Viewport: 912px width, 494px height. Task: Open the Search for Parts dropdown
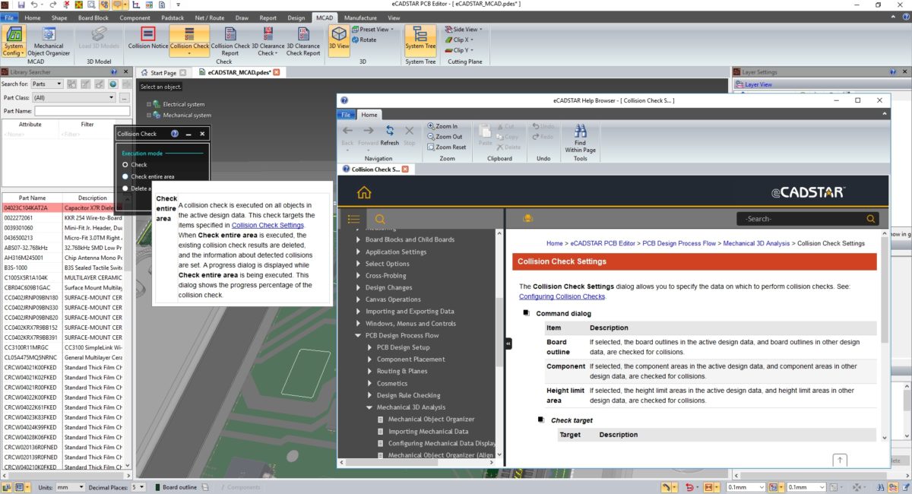[46, 84]
